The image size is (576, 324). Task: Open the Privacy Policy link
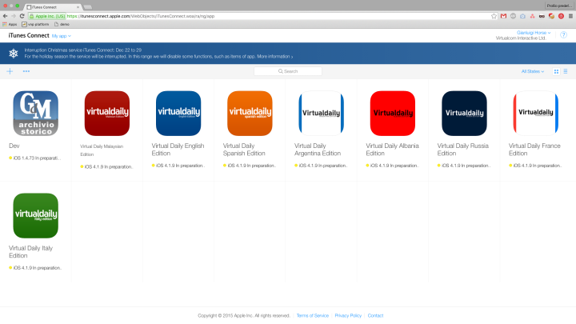click(348, 315)
